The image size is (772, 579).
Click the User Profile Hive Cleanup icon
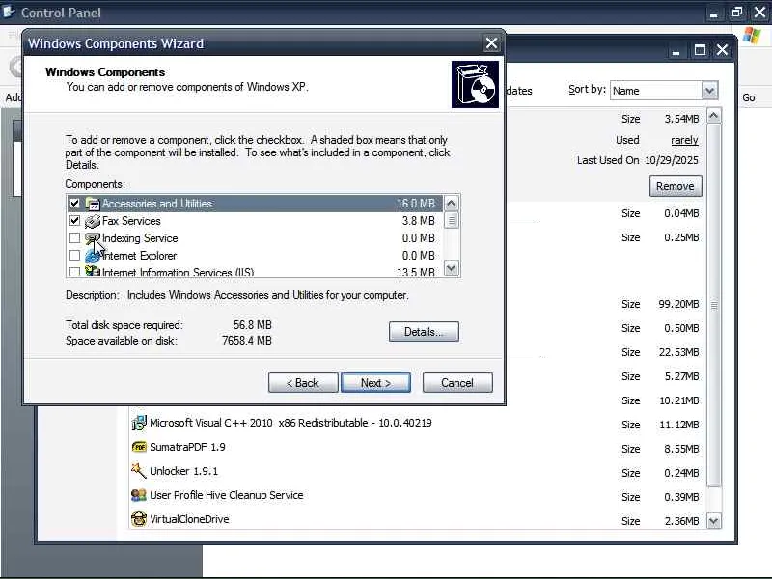pyautogui.click(x=139, y=495)
